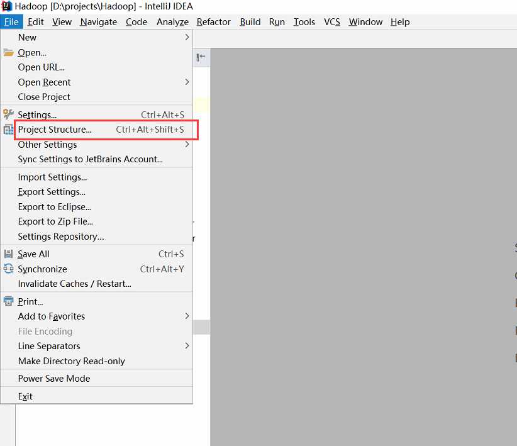Click the Ctrl+Alt+Shift+S shortcut text

[150, 130]
